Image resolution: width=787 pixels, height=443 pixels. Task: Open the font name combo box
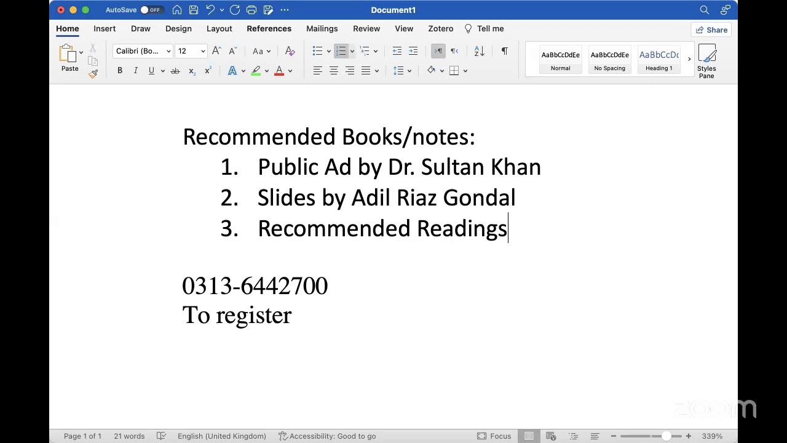pos(143,51)
